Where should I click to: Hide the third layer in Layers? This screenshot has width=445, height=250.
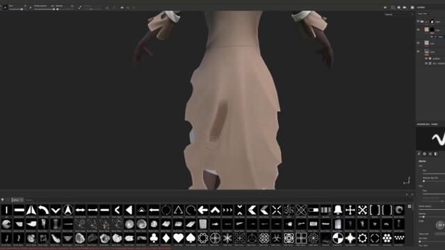pyautogui.click(x=418, y=43)
